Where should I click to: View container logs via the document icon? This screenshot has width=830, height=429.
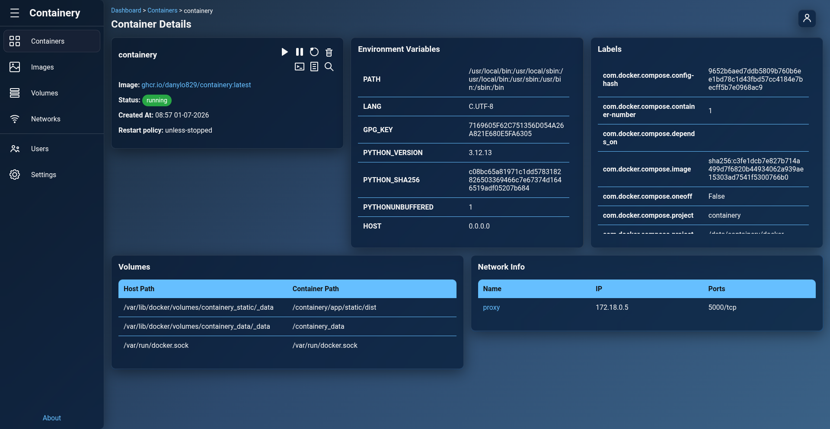click(314, 67)
